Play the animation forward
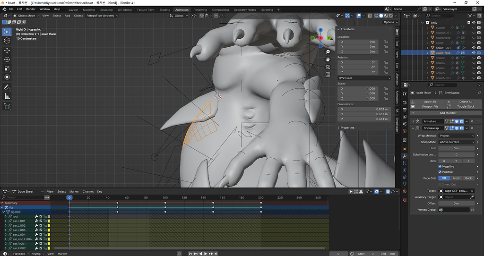Viewport: 484px width, 256px height. [x=206, y=254]
